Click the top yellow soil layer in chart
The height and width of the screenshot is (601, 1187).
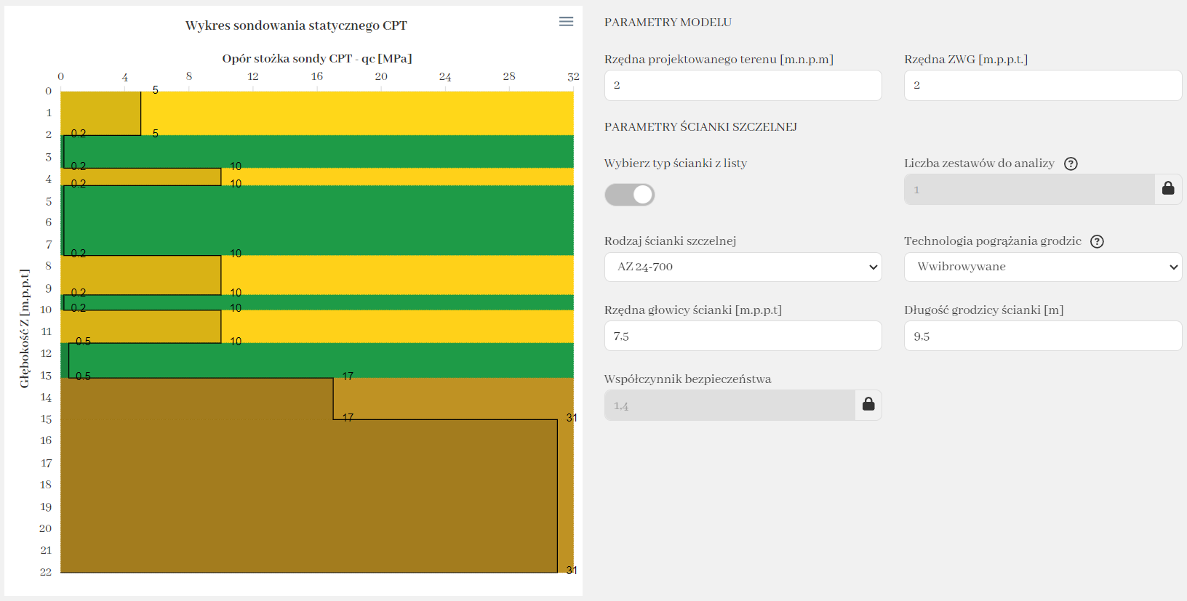click(356, 113)
